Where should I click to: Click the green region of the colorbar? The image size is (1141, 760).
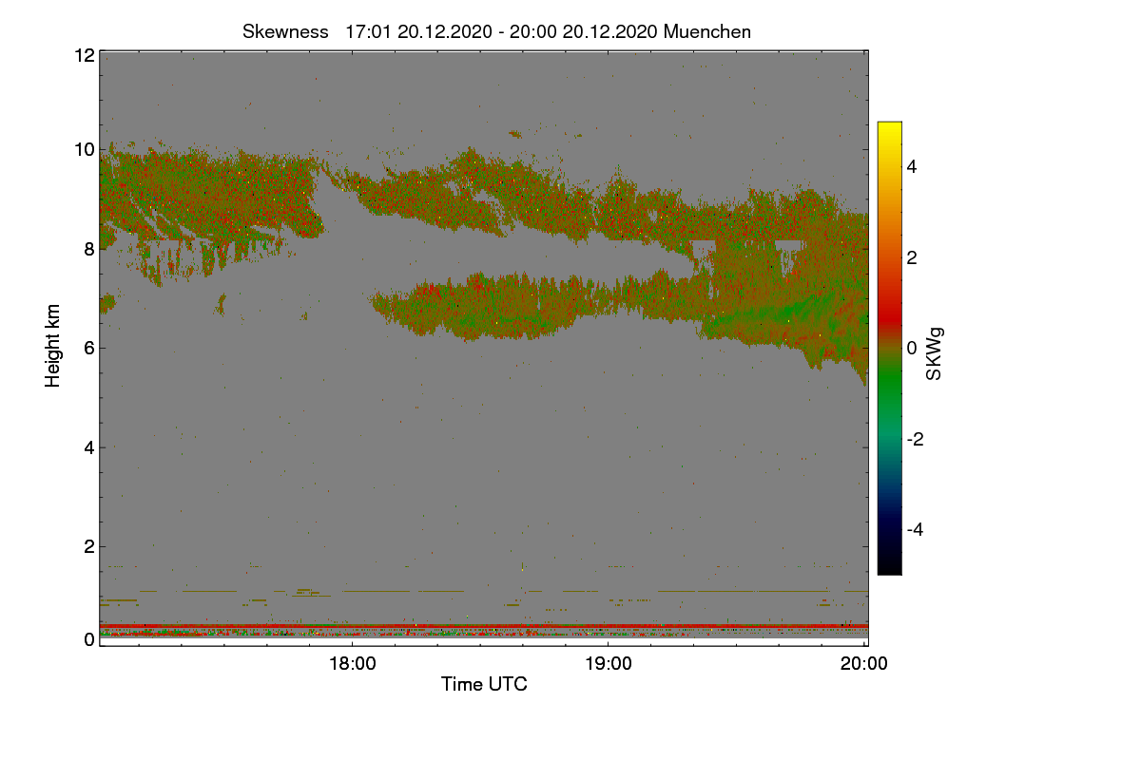pos(889,394)
